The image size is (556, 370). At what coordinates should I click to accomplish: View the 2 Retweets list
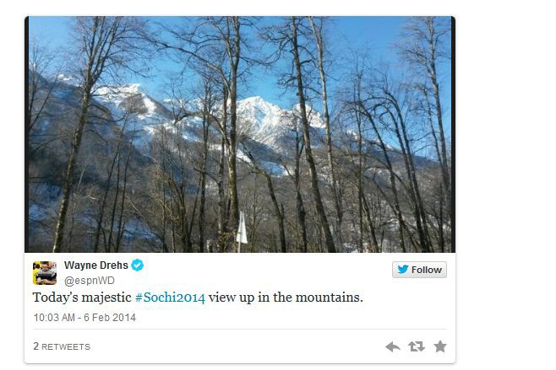pyautogui.click(x=62, y=346)
